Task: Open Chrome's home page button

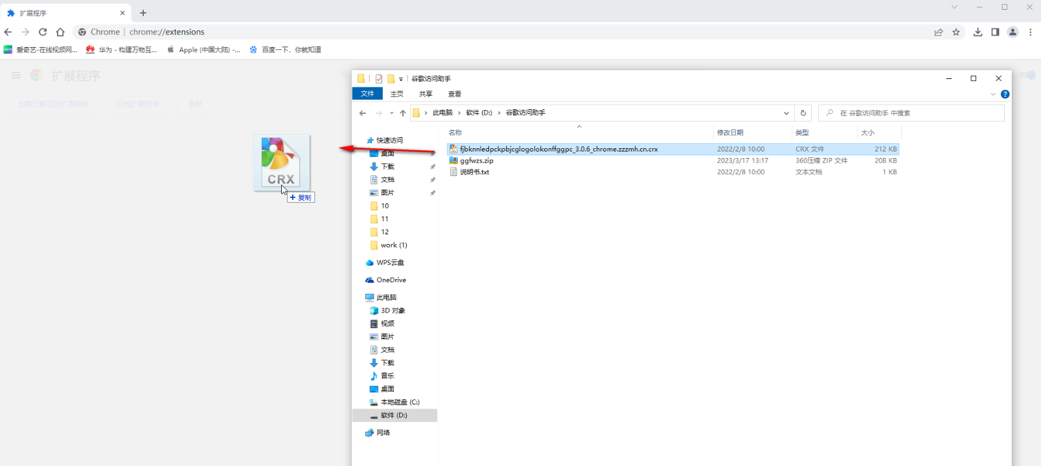Action: [x=60, y=32]
